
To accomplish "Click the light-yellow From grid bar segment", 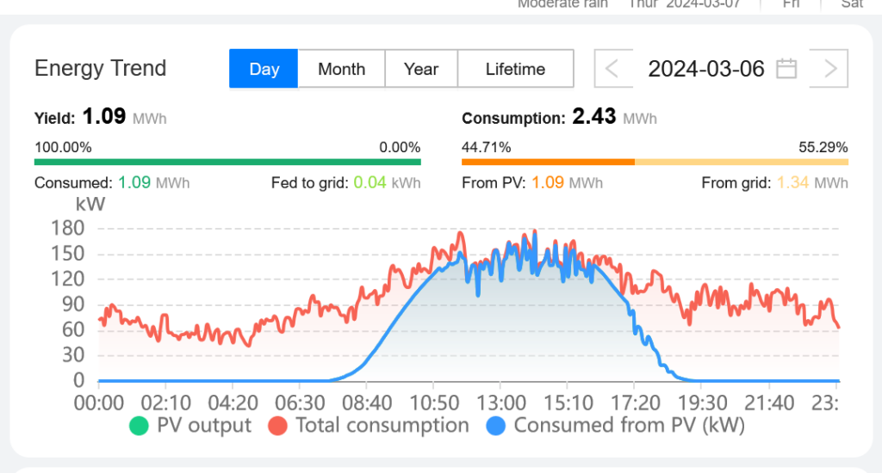I will pos(742,162).
